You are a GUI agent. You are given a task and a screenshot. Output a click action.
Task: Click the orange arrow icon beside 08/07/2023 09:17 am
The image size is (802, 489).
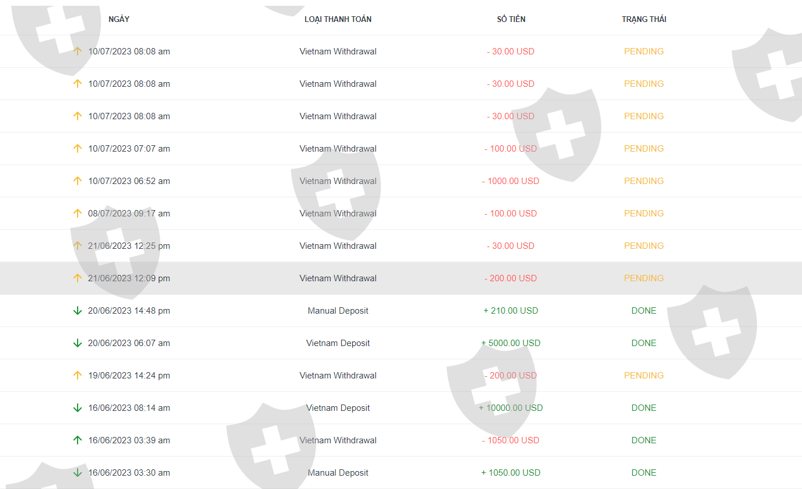[78, 214]
